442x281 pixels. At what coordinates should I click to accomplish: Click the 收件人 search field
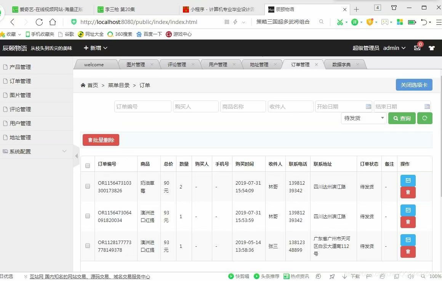click(290, 107)
